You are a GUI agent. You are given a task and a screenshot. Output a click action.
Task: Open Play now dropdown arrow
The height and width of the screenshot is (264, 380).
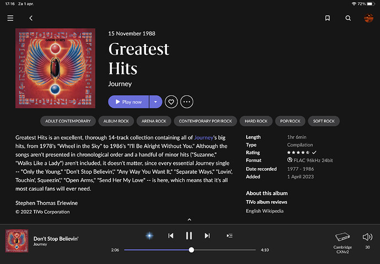156,102
